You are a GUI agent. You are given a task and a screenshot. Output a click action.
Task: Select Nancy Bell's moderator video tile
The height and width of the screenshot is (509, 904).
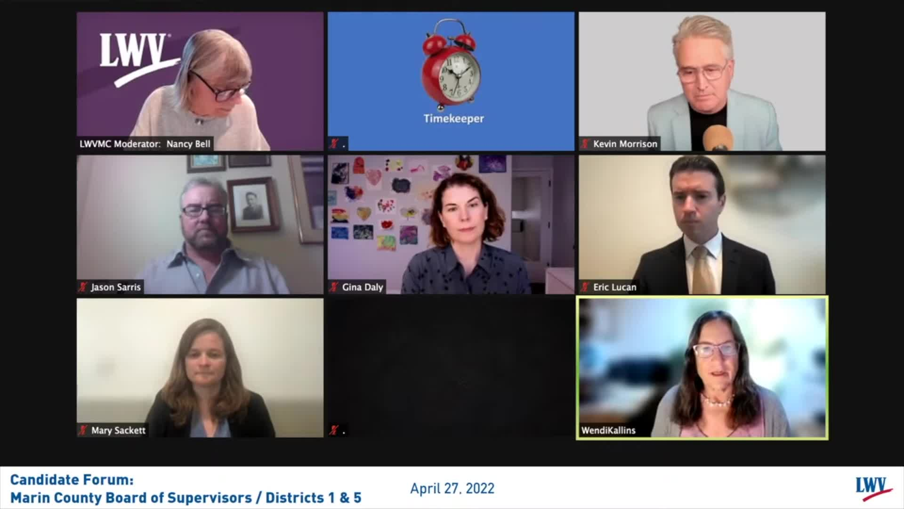[x=200, y=81]
